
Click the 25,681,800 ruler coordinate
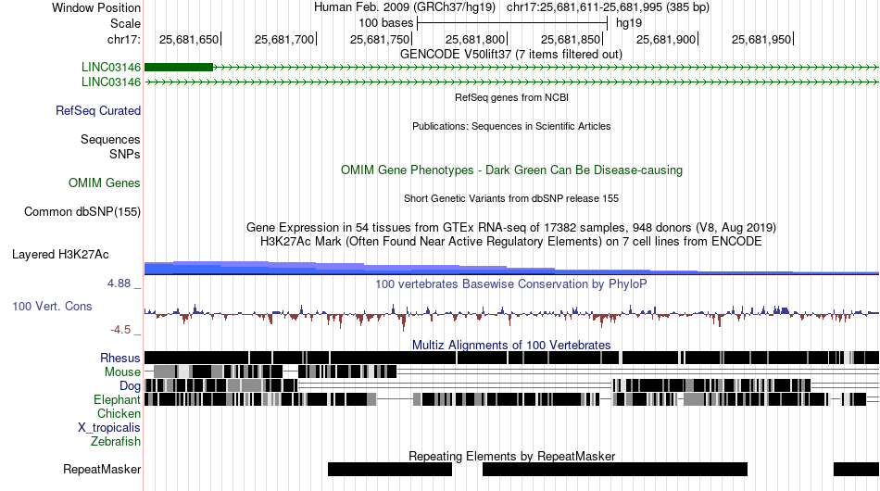(x=475, y=39)
